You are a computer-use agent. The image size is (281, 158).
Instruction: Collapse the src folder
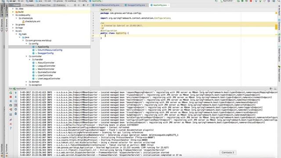[13, 31]
